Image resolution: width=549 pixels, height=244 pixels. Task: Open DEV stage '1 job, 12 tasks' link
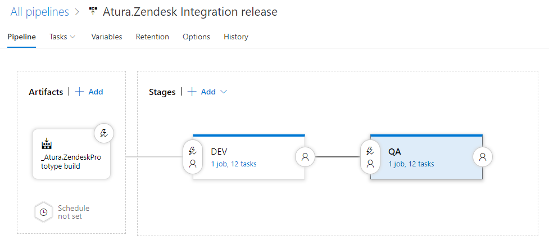point(234,164)
